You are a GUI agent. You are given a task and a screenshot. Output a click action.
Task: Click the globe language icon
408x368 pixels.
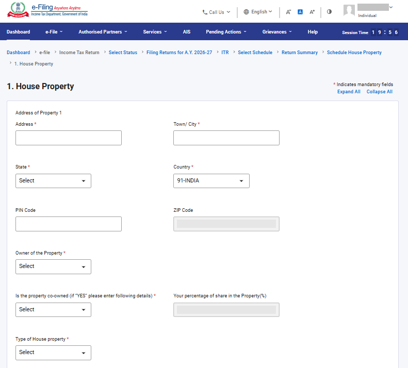246,12
